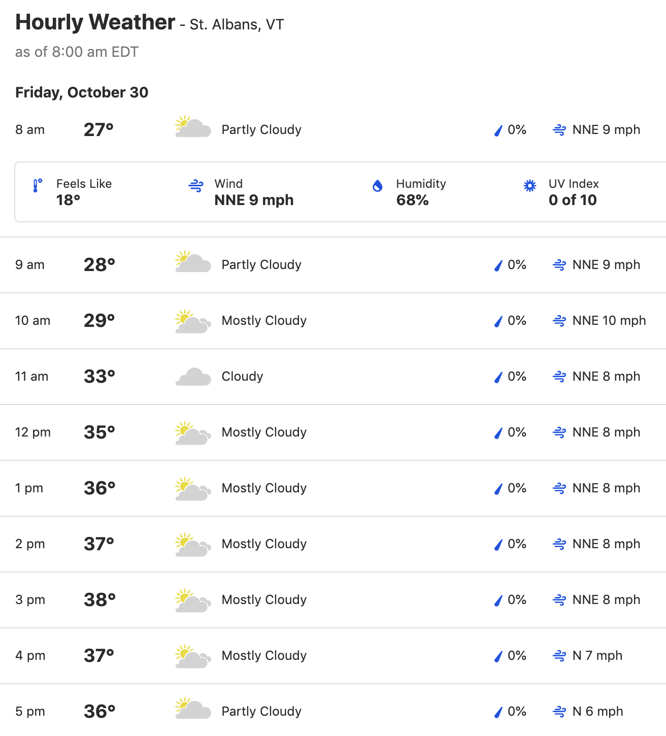
Task: Click the partly cloudy icon at 5 pm
Action: 193,709
